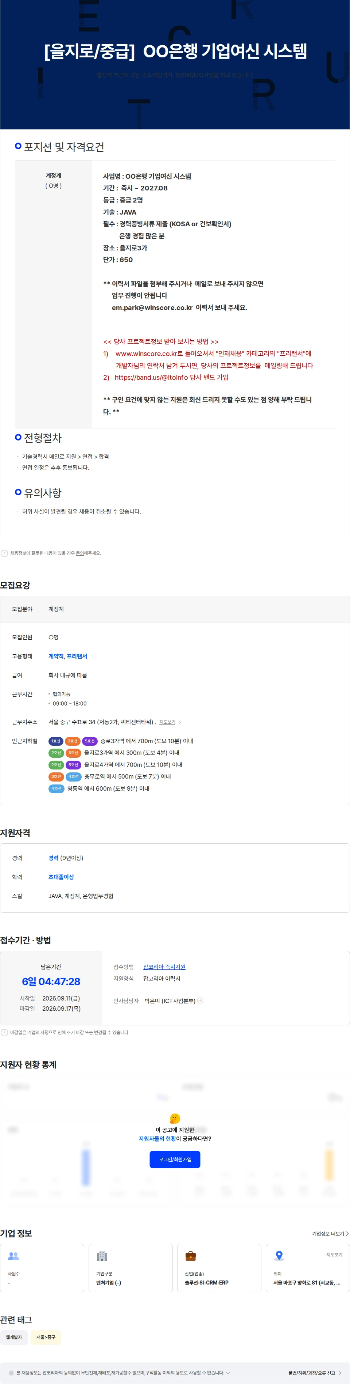This screenshot has width=350, height=1392.
Task: Open 지도보기 link on the 위치 card
Action: click(334, 1255)
